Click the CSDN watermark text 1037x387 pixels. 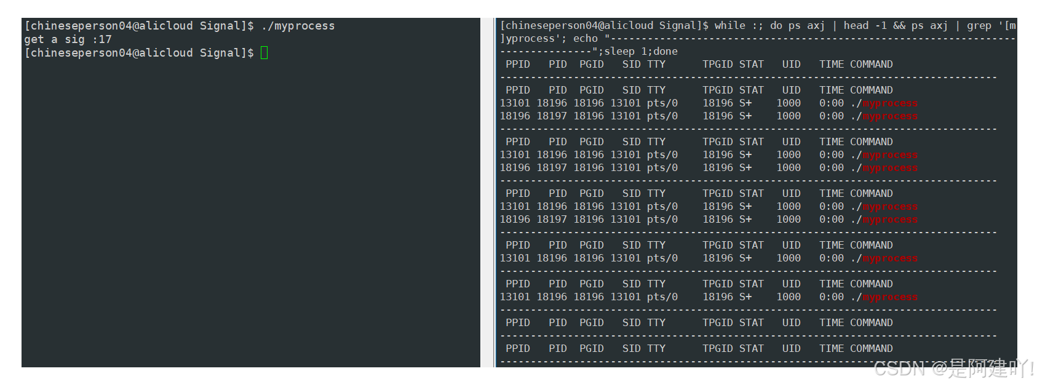point(953,369)
